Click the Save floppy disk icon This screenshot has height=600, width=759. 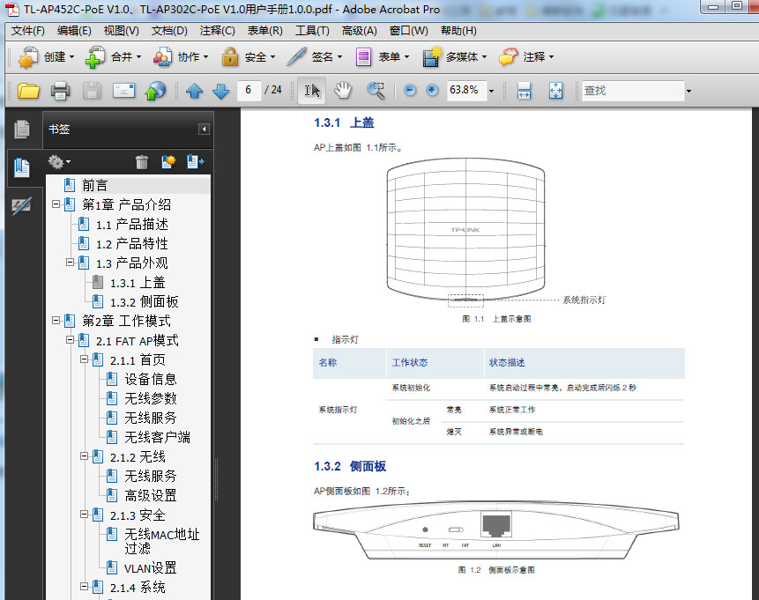point(92,91)
